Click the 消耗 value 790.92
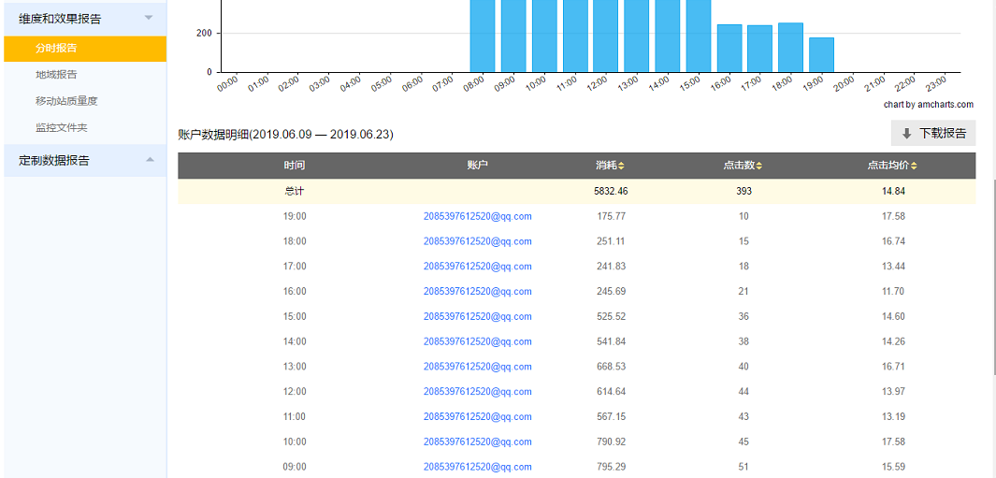This screenshot has width=996, height=478. click(611, 442)
